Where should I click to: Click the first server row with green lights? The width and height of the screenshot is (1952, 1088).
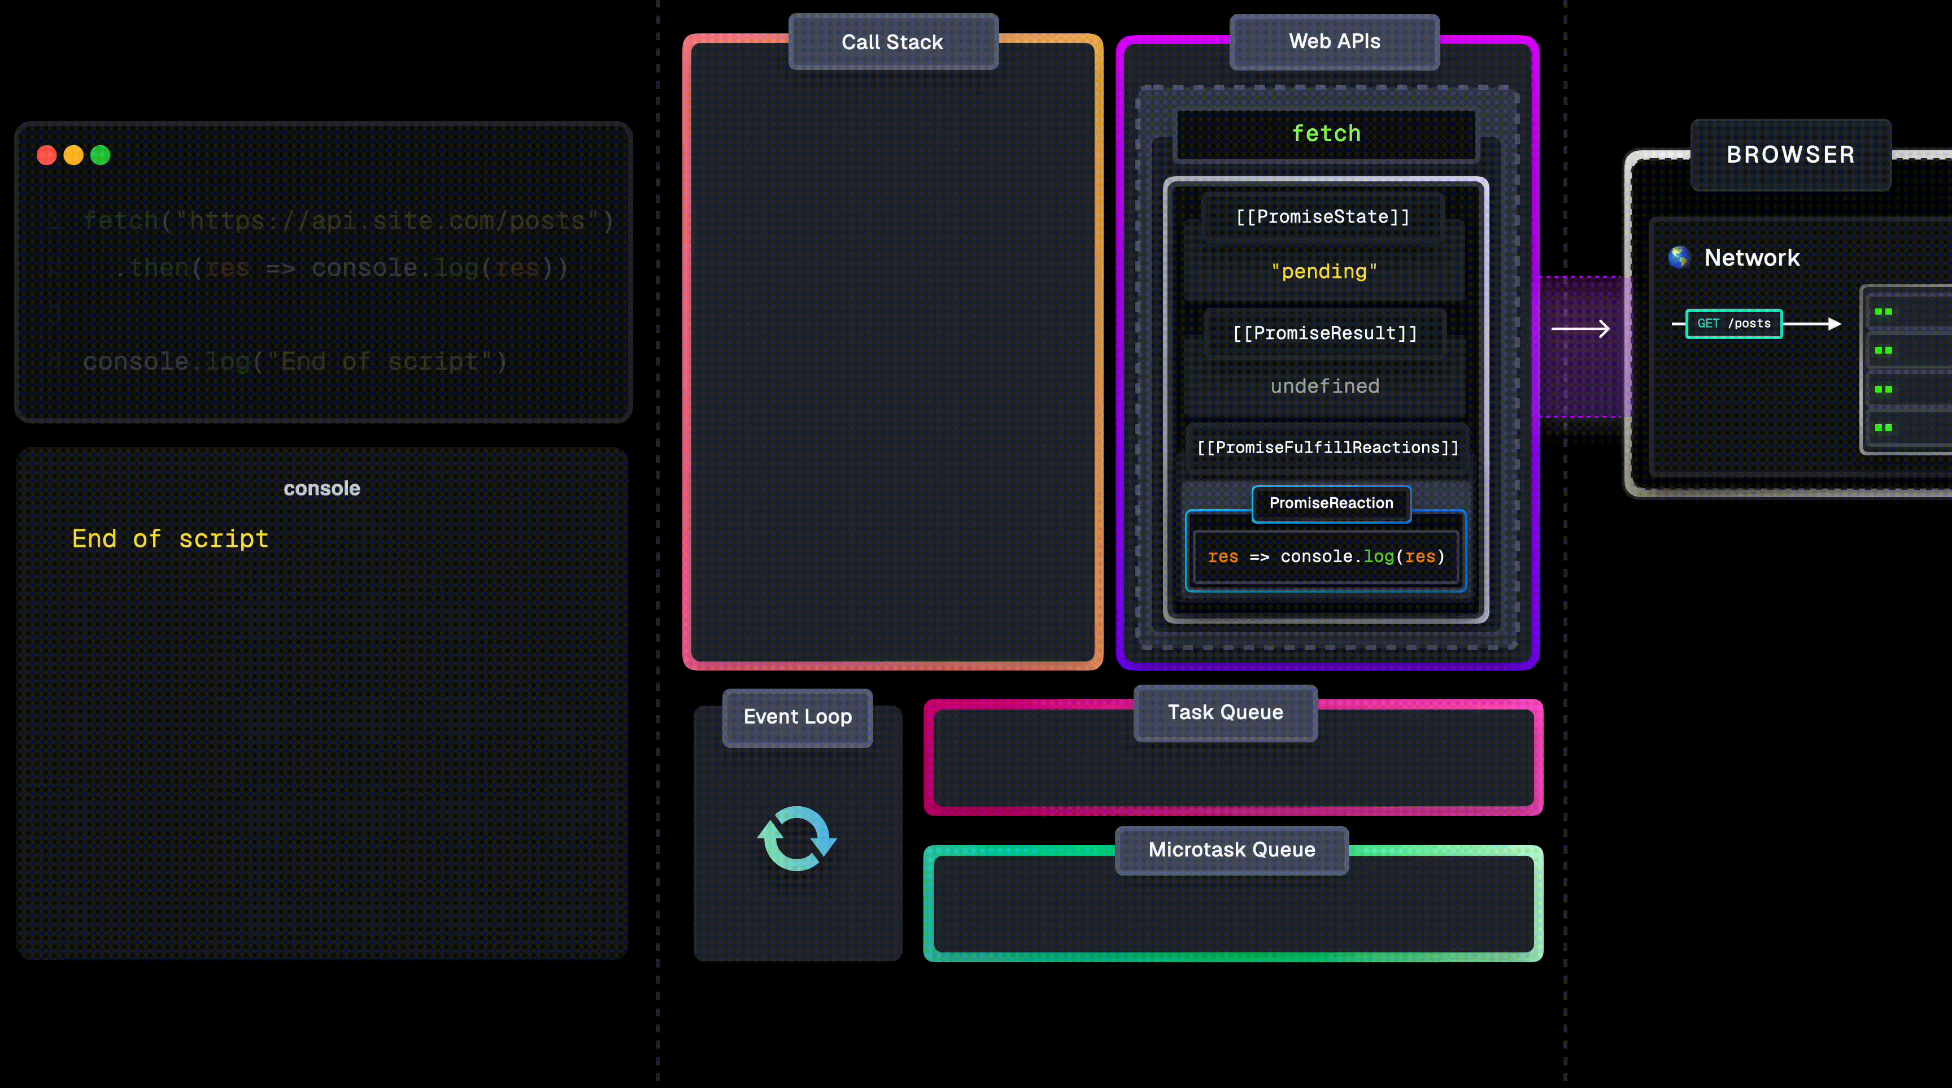click(x=1908, y=311)
